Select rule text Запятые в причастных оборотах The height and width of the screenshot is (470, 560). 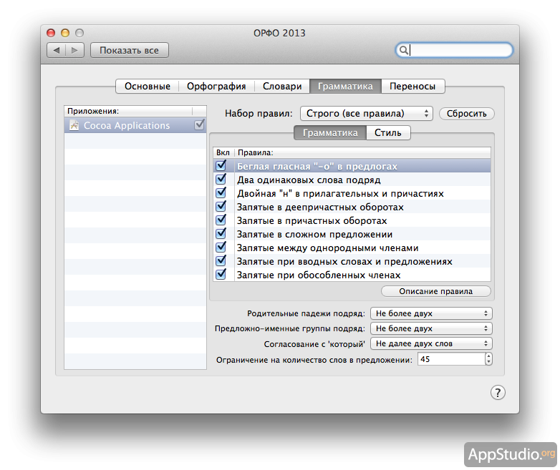312,220
